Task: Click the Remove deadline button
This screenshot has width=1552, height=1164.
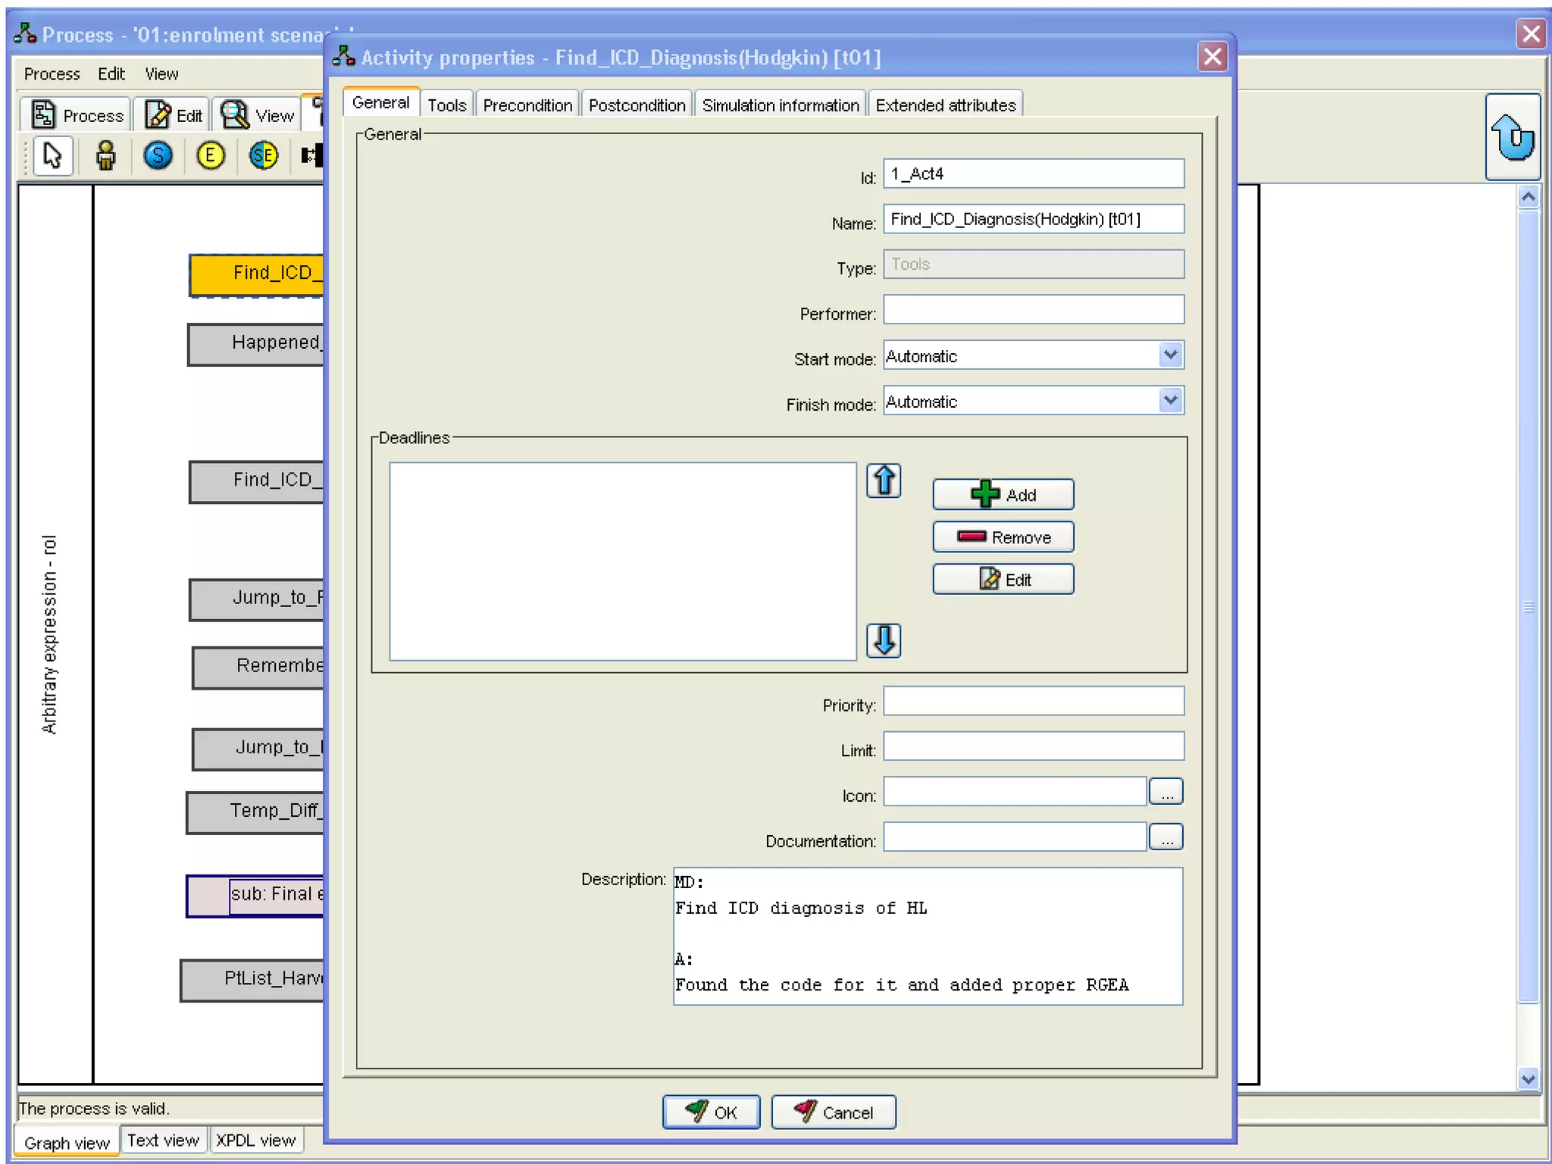Action: [x=1003, y=537]
